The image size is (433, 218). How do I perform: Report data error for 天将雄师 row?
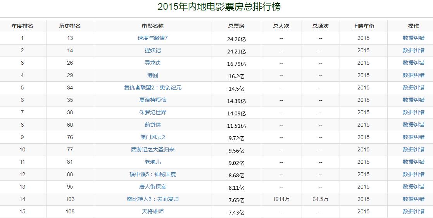413,211
